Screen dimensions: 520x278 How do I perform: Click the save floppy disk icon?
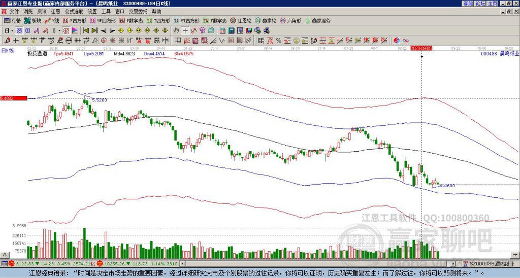[249, 30]
